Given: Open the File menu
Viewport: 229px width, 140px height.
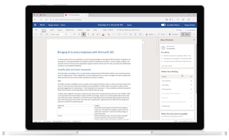Looking at the screenshot, I should 36,30.
